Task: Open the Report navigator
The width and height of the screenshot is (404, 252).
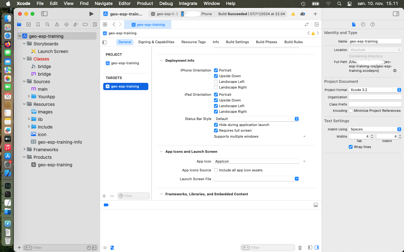Action: (95, 24)
